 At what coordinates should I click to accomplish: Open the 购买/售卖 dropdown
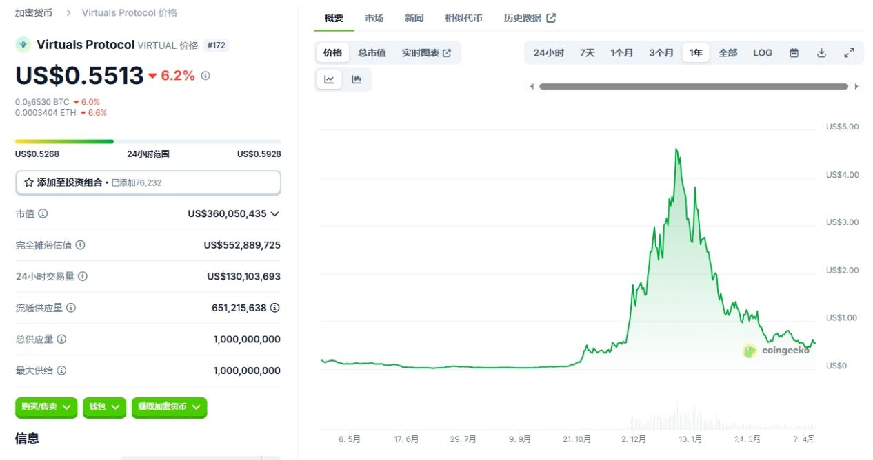[46, 407]
